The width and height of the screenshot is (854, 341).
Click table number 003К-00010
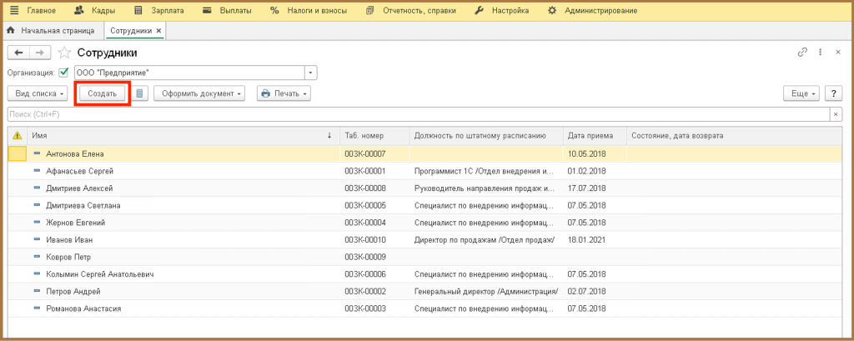[x=365, y=239]
